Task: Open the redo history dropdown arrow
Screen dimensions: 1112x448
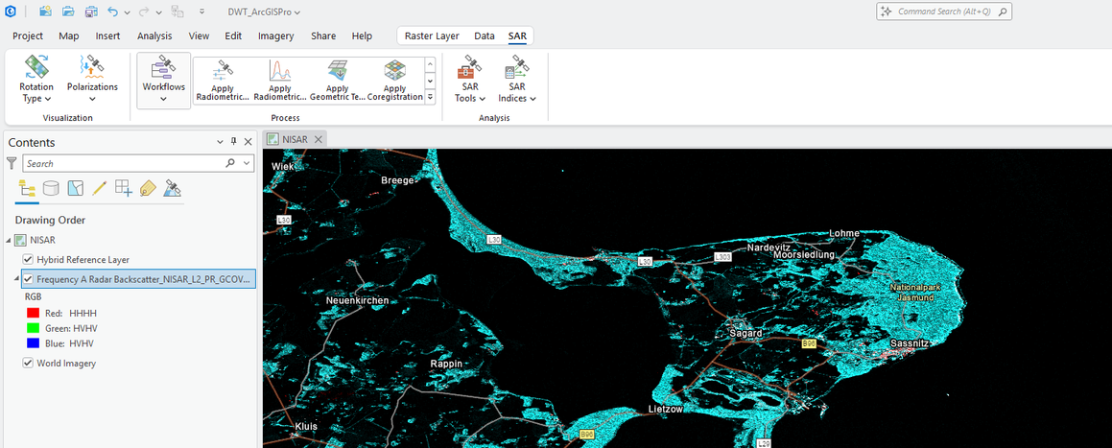Action: pyautogui.click(x=157, y=12)
